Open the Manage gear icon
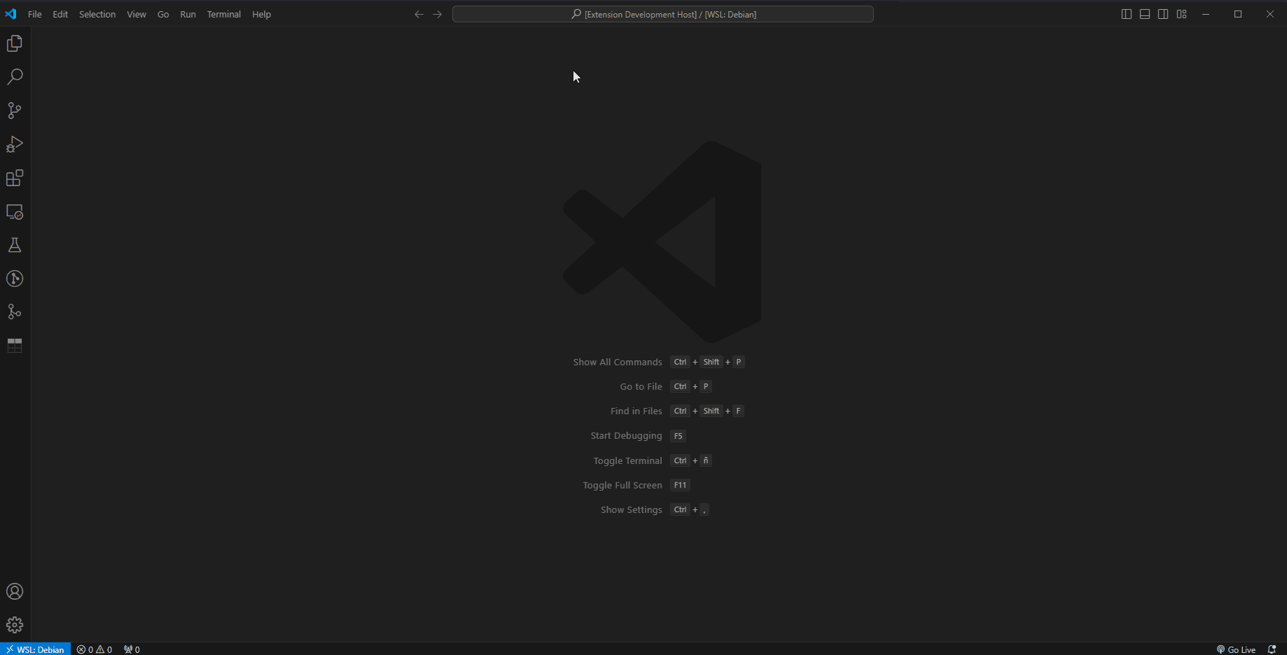1287x655 pixels. [15, 625]
